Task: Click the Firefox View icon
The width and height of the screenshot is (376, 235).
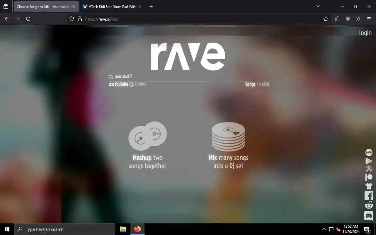Action: click(6, 6)
